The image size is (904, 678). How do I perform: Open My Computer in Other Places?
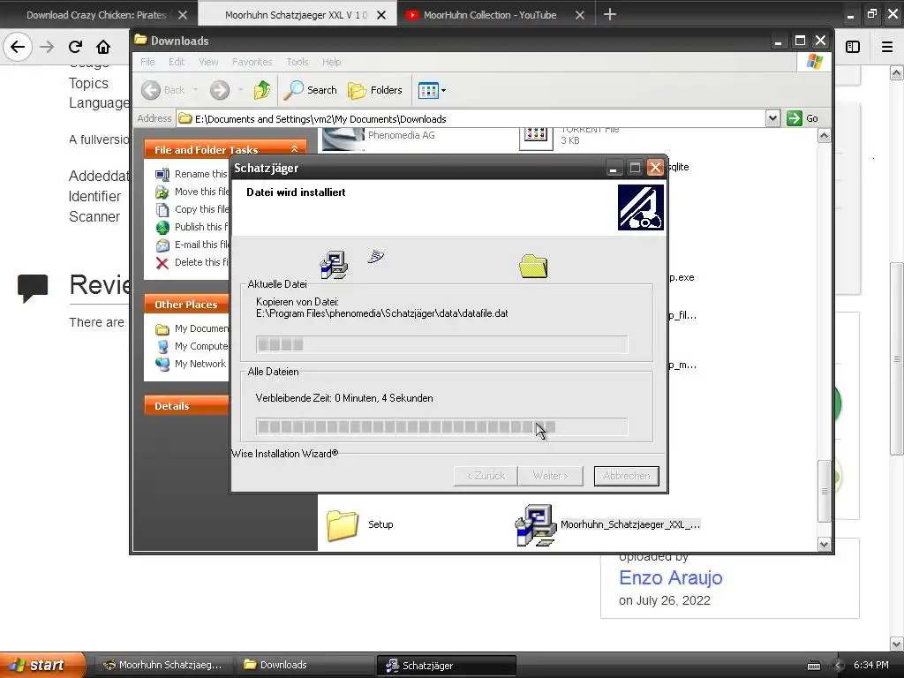192,346
